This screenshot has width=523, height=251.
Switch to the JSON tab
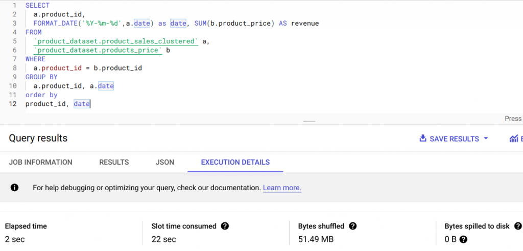[165, 162]
